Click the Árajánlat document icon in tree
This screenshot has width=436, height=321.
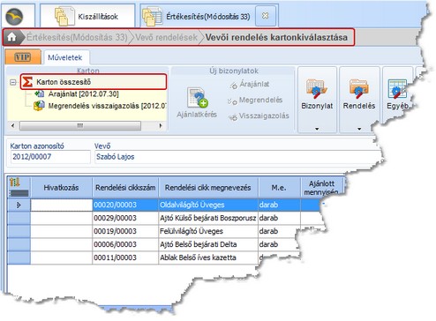point(40,94)
